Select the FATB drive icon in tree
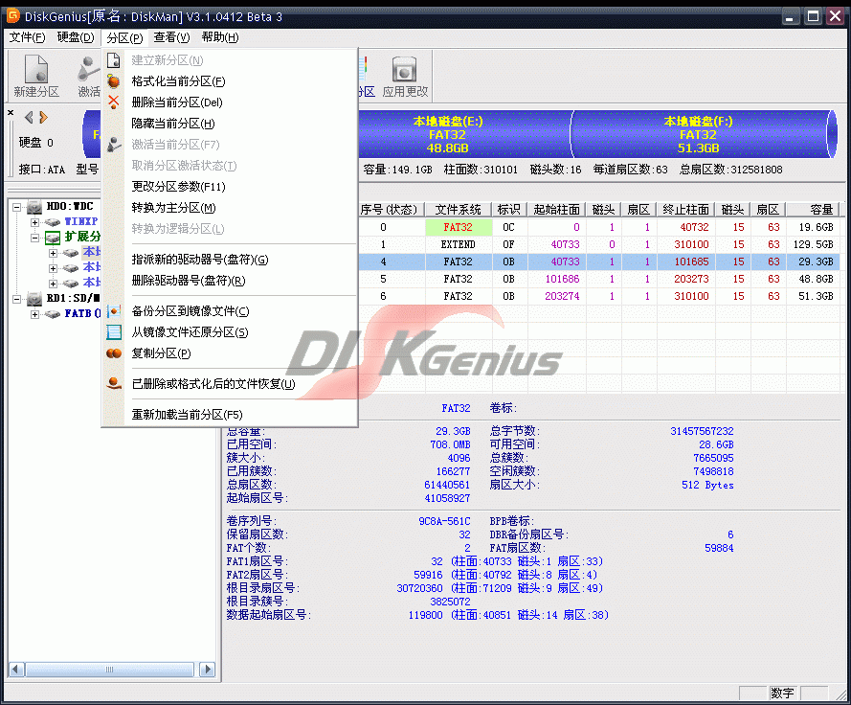Image resolution: width=851 pixels, height=705 pixels. pyautogui.click(x=53, y=313)
